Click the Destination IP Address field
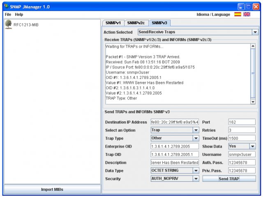Image resolution: width=263 pixels, height=197 pixels. pos(175,122)
